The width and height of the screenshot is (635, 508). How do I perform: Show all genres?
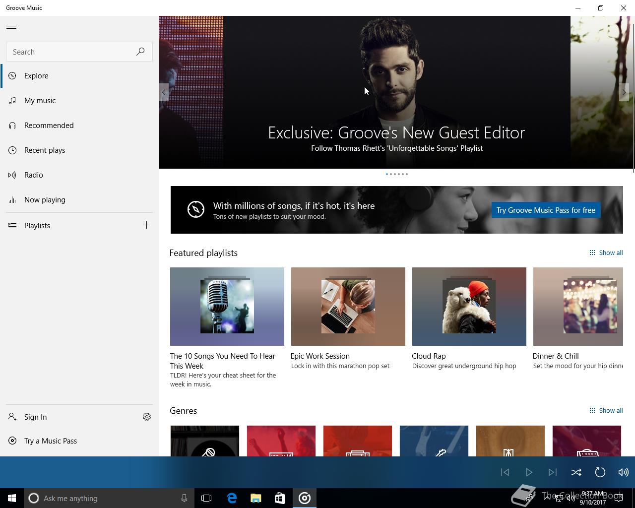point(606,411)
